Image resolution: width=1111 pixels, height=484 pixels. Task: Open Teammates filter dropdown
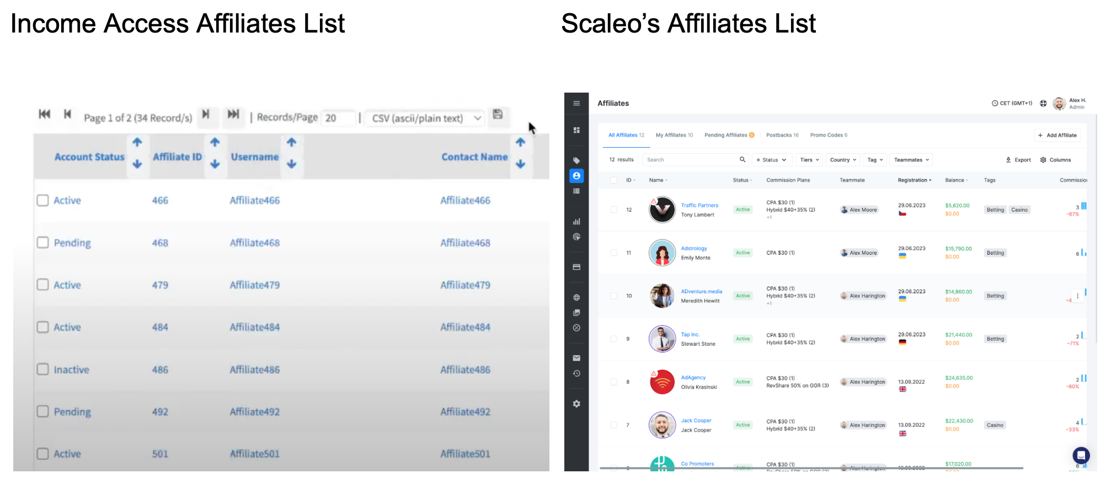[x=911, y=160]
